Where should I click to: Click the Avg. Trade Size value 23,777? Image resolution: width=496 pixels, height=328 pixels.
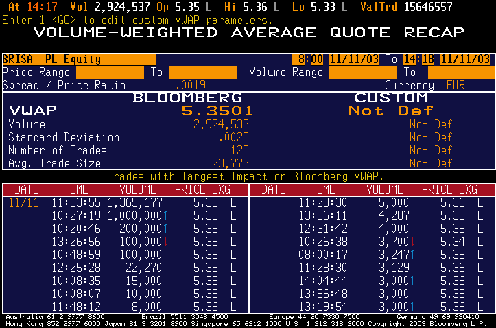coord(231,163)
